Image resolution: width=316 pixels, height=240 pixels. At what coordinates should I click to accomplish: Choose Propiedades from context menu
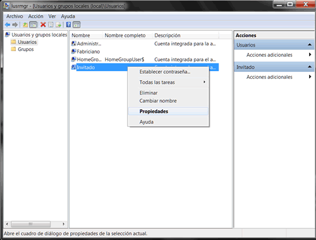(x=168, y=111)
